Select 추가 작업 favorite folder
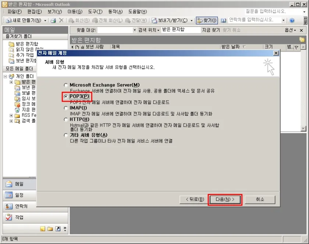Viewport: 309px width, 244px height. coord(21,55)
